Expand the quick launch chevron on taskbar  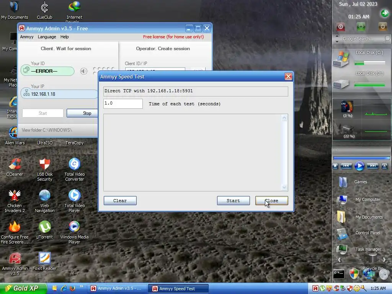pos(82,286)
